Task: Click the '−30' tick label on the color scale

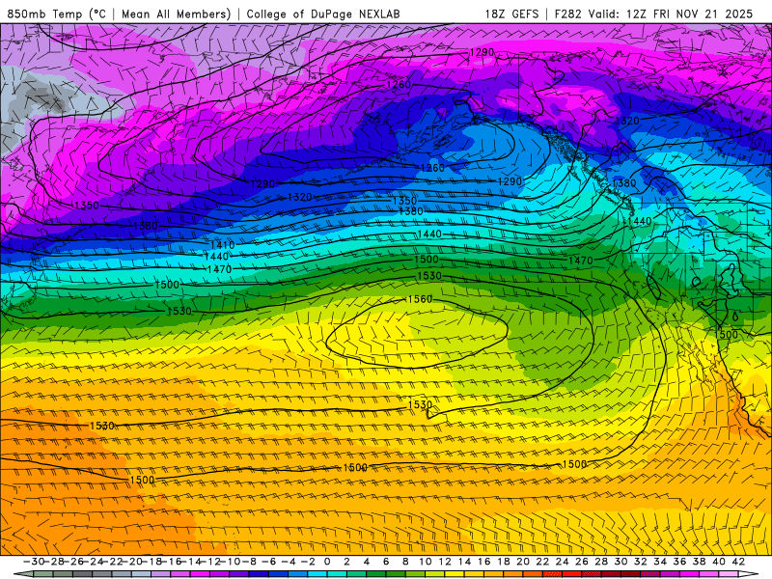Action: [34, 562]
